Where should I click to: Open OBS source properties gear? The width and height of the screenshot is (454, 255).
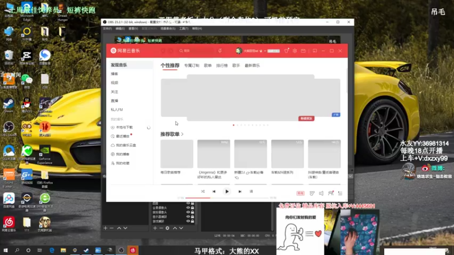point(167,228)
